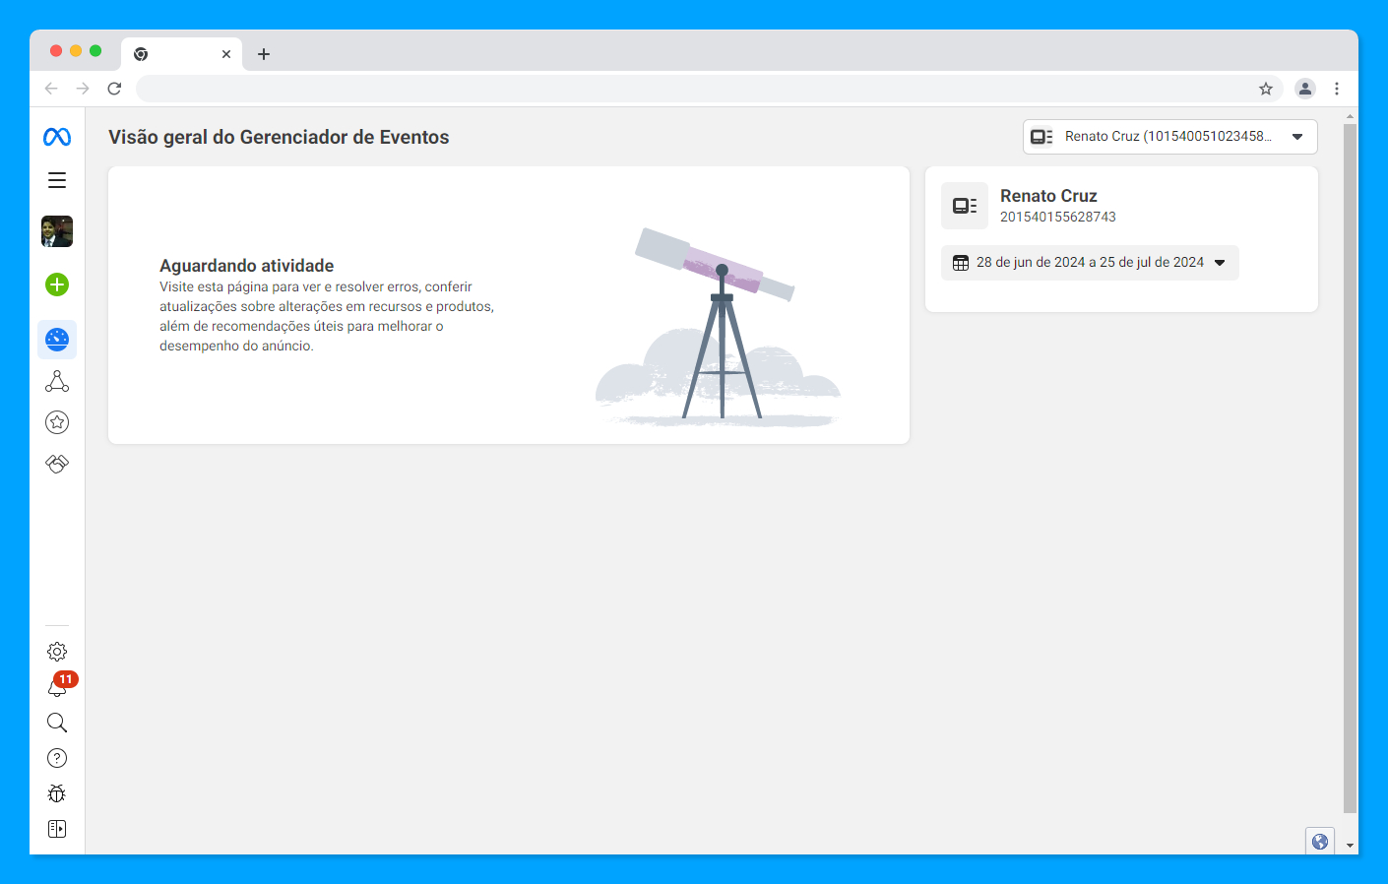Click the bug report icon
Screen dimensions: 1388x884
point(57,793)
